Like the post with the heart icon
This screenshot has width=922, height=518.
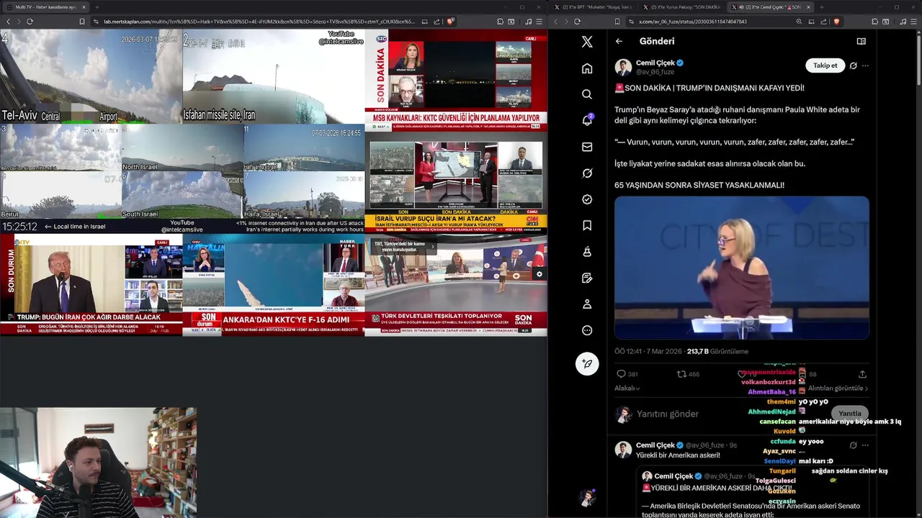(742, 374)
